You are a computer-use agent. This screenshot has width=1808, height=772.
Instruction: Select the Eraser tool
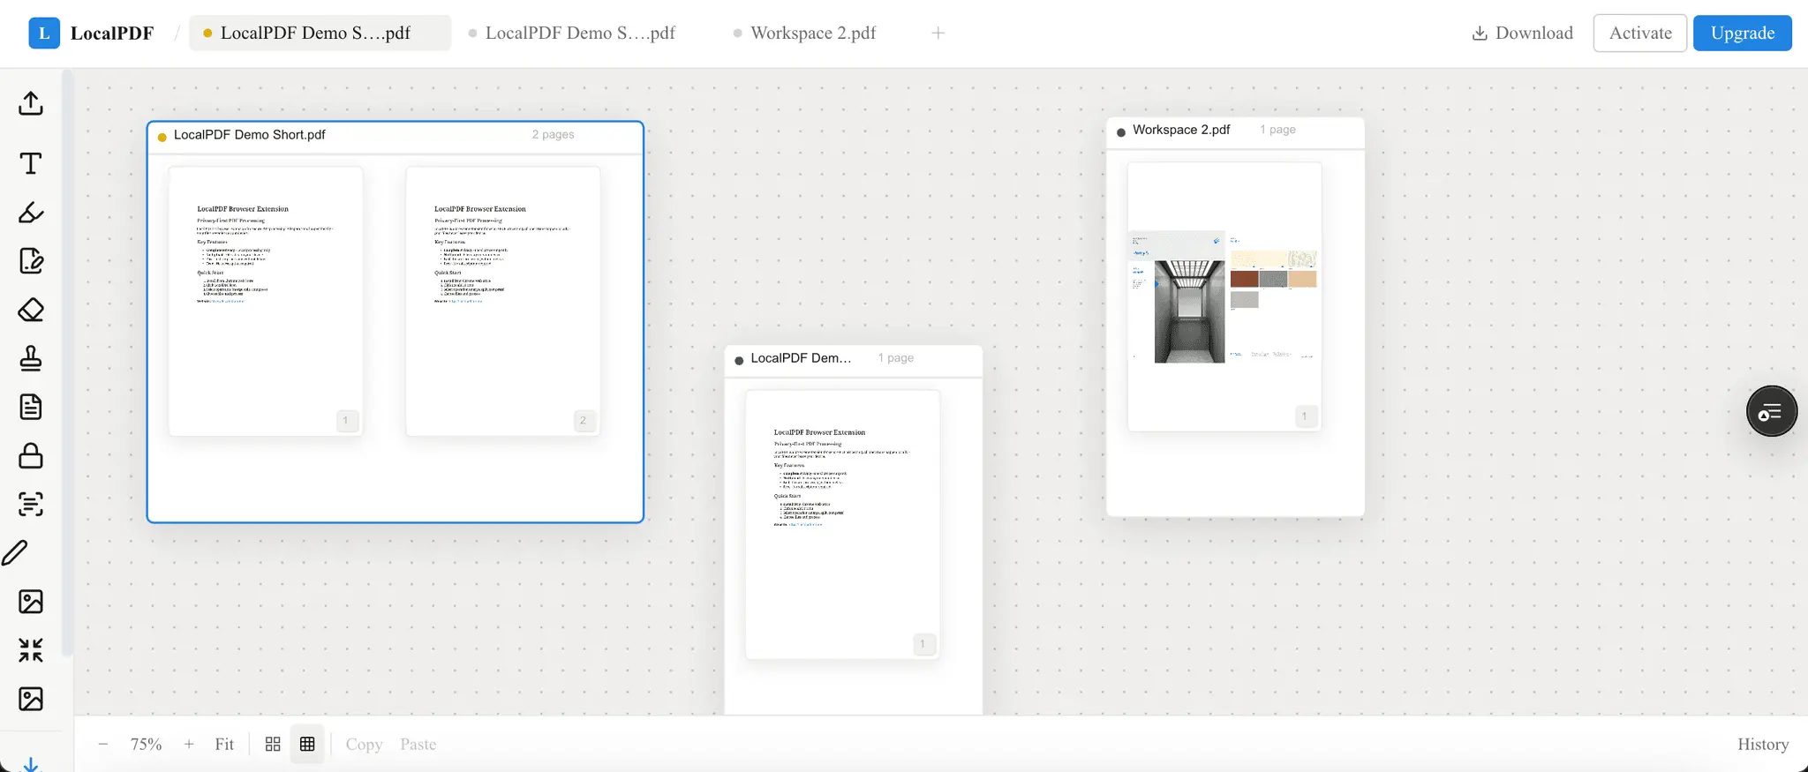[x=31, y=310]
